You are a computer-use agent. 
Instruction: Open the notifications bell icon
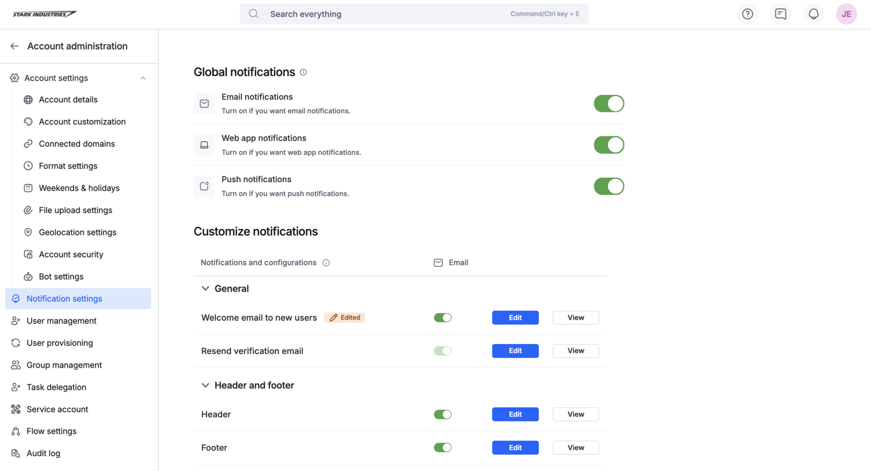coord(813,14)
